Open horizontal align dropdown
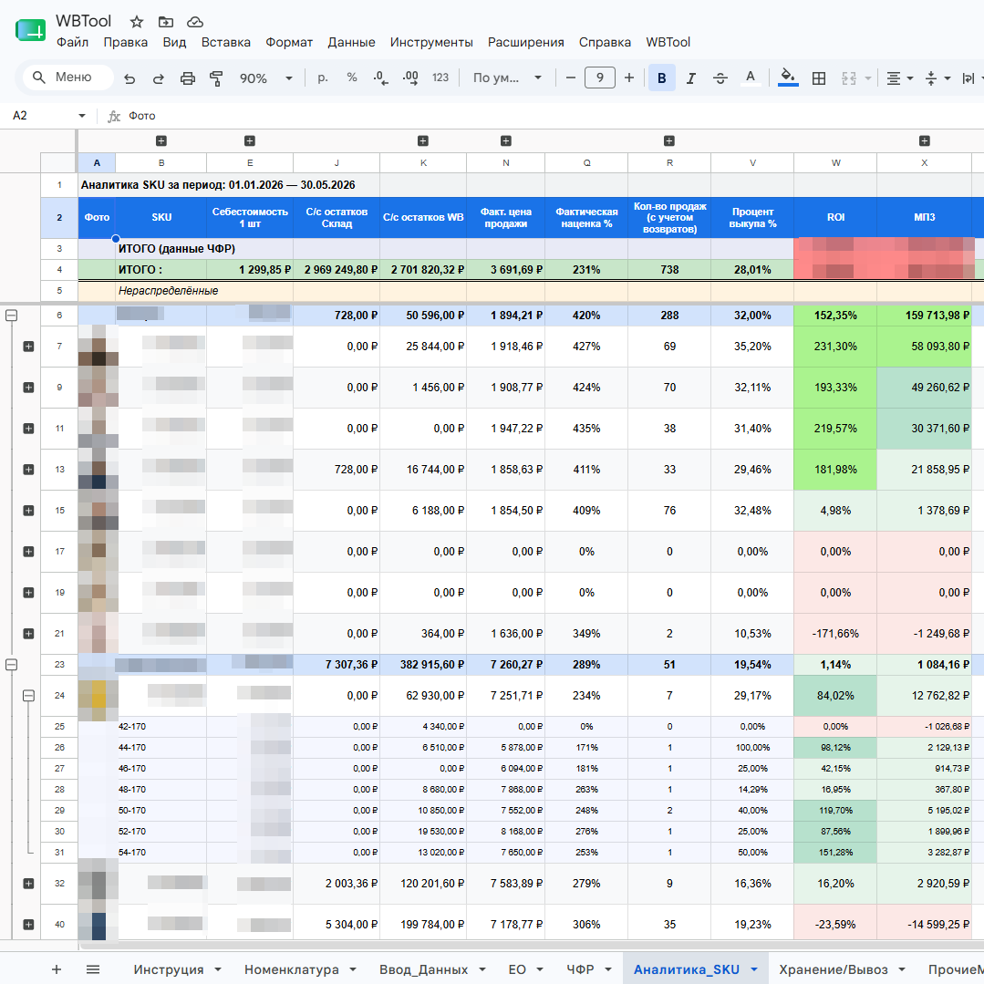The width and height of the screenshot is (984, 984). 899,78
